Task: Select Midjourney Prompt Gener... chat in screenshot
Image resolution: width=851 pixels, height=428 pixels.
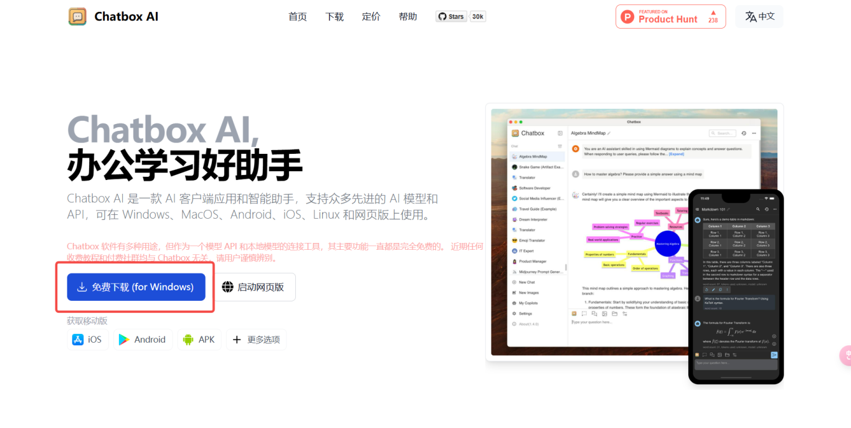Action: (x=537, y=272)
